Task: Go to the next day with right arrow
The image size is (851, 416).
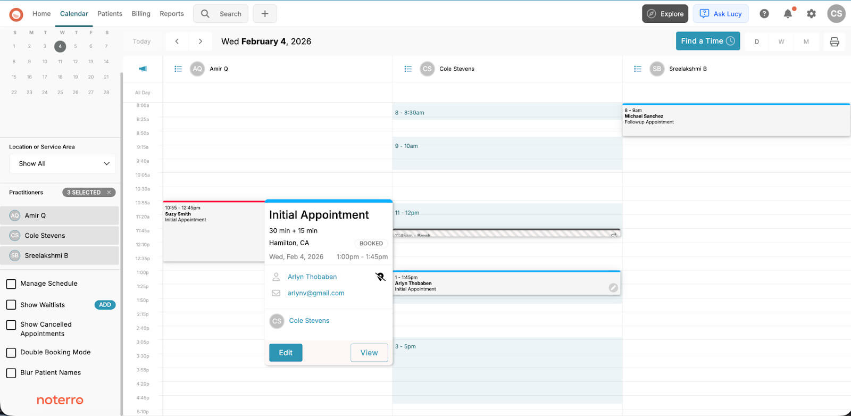Action: [x=201, y=41]
